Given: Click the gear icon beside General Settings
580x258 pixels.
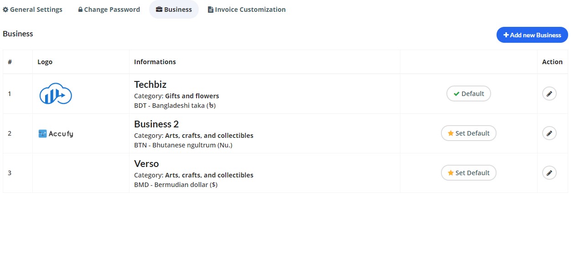Looking at the screenshot, I should [x=5, y=10].
